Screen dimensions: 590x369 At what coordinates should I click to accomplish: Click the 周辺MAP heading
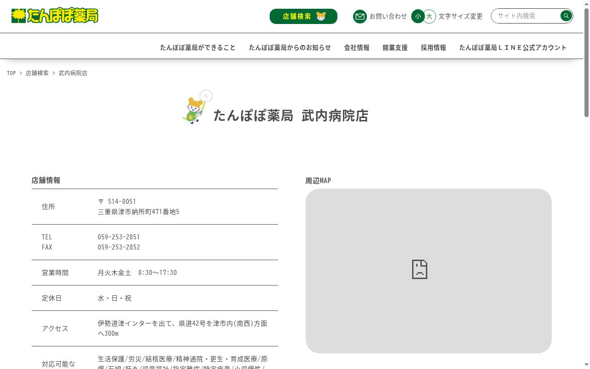318,181
